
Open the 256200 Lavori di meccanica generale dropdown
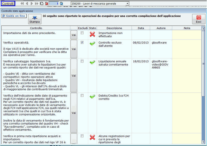click(127, 4)
